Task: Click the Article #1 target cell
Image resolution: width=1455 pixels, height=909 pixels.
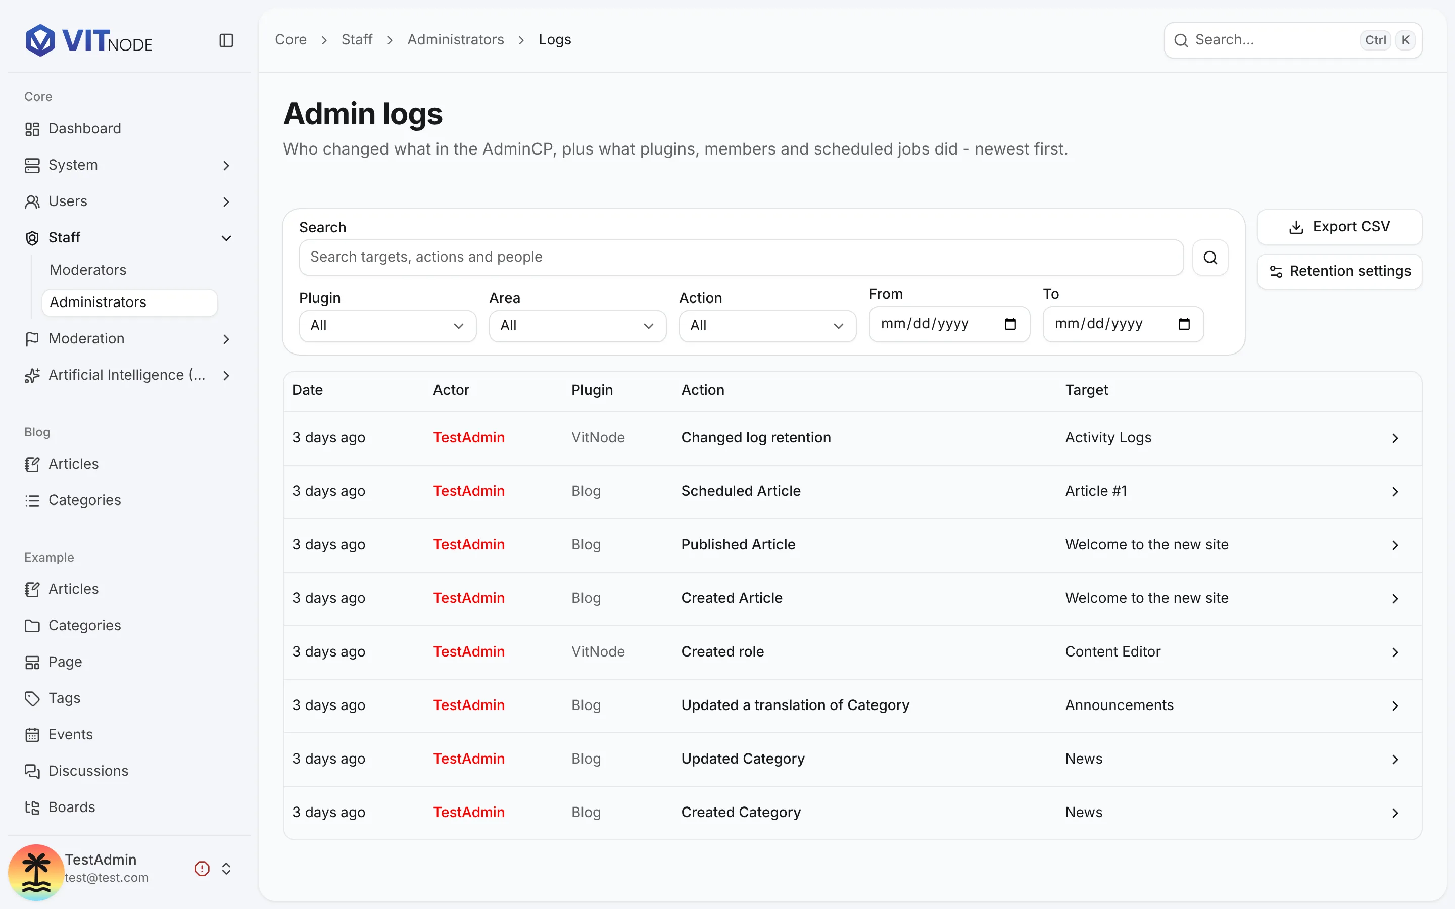Action: click(x=1096, y=491)
